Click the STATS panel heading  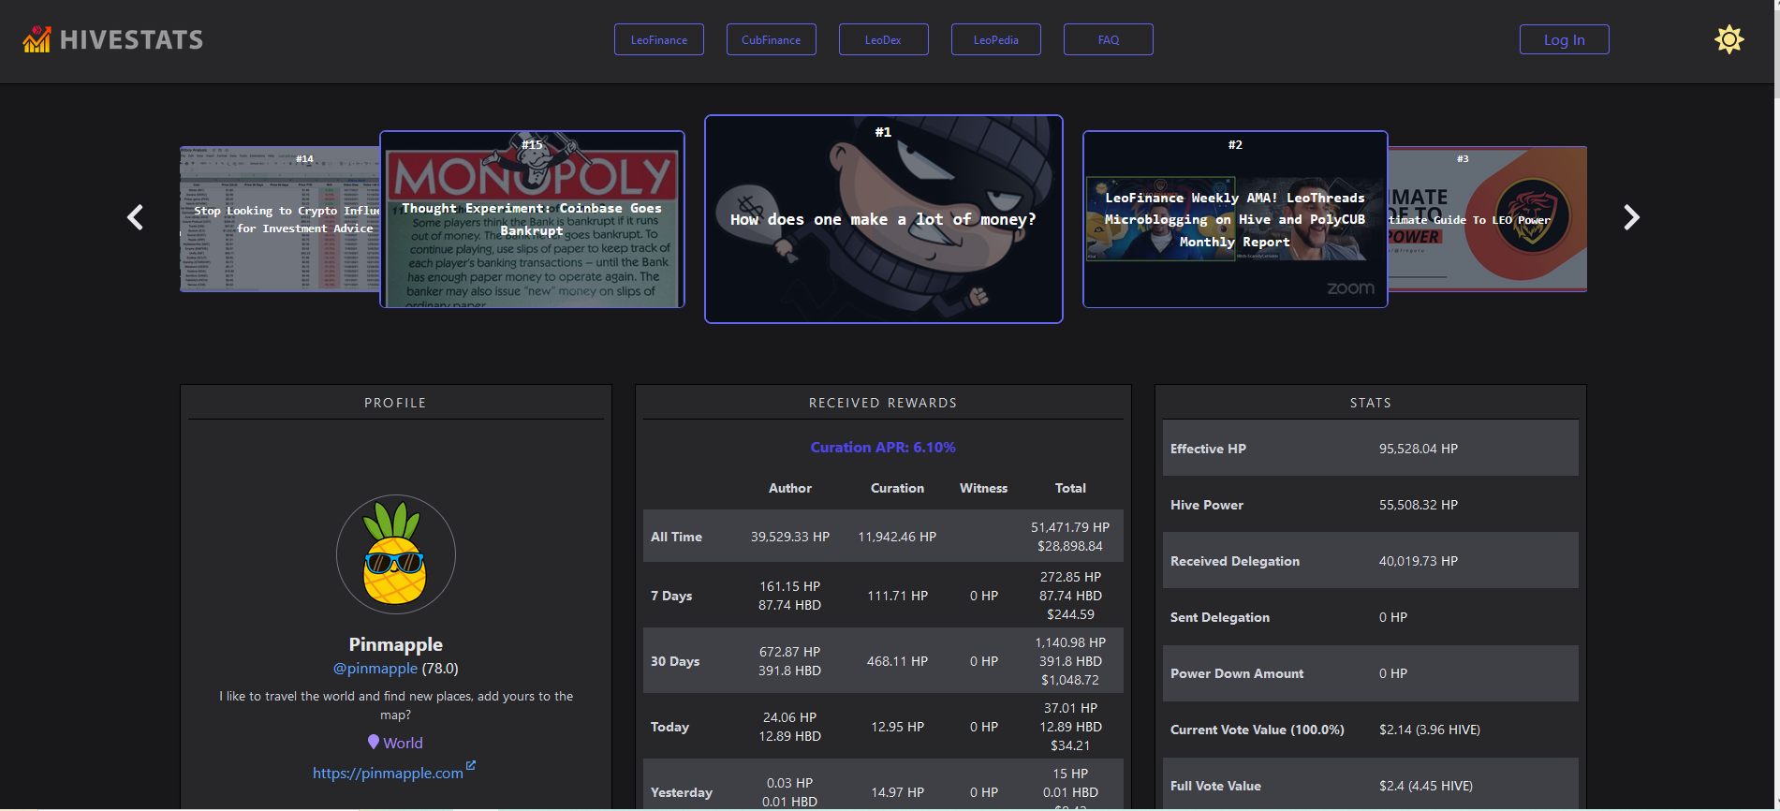1371,403
